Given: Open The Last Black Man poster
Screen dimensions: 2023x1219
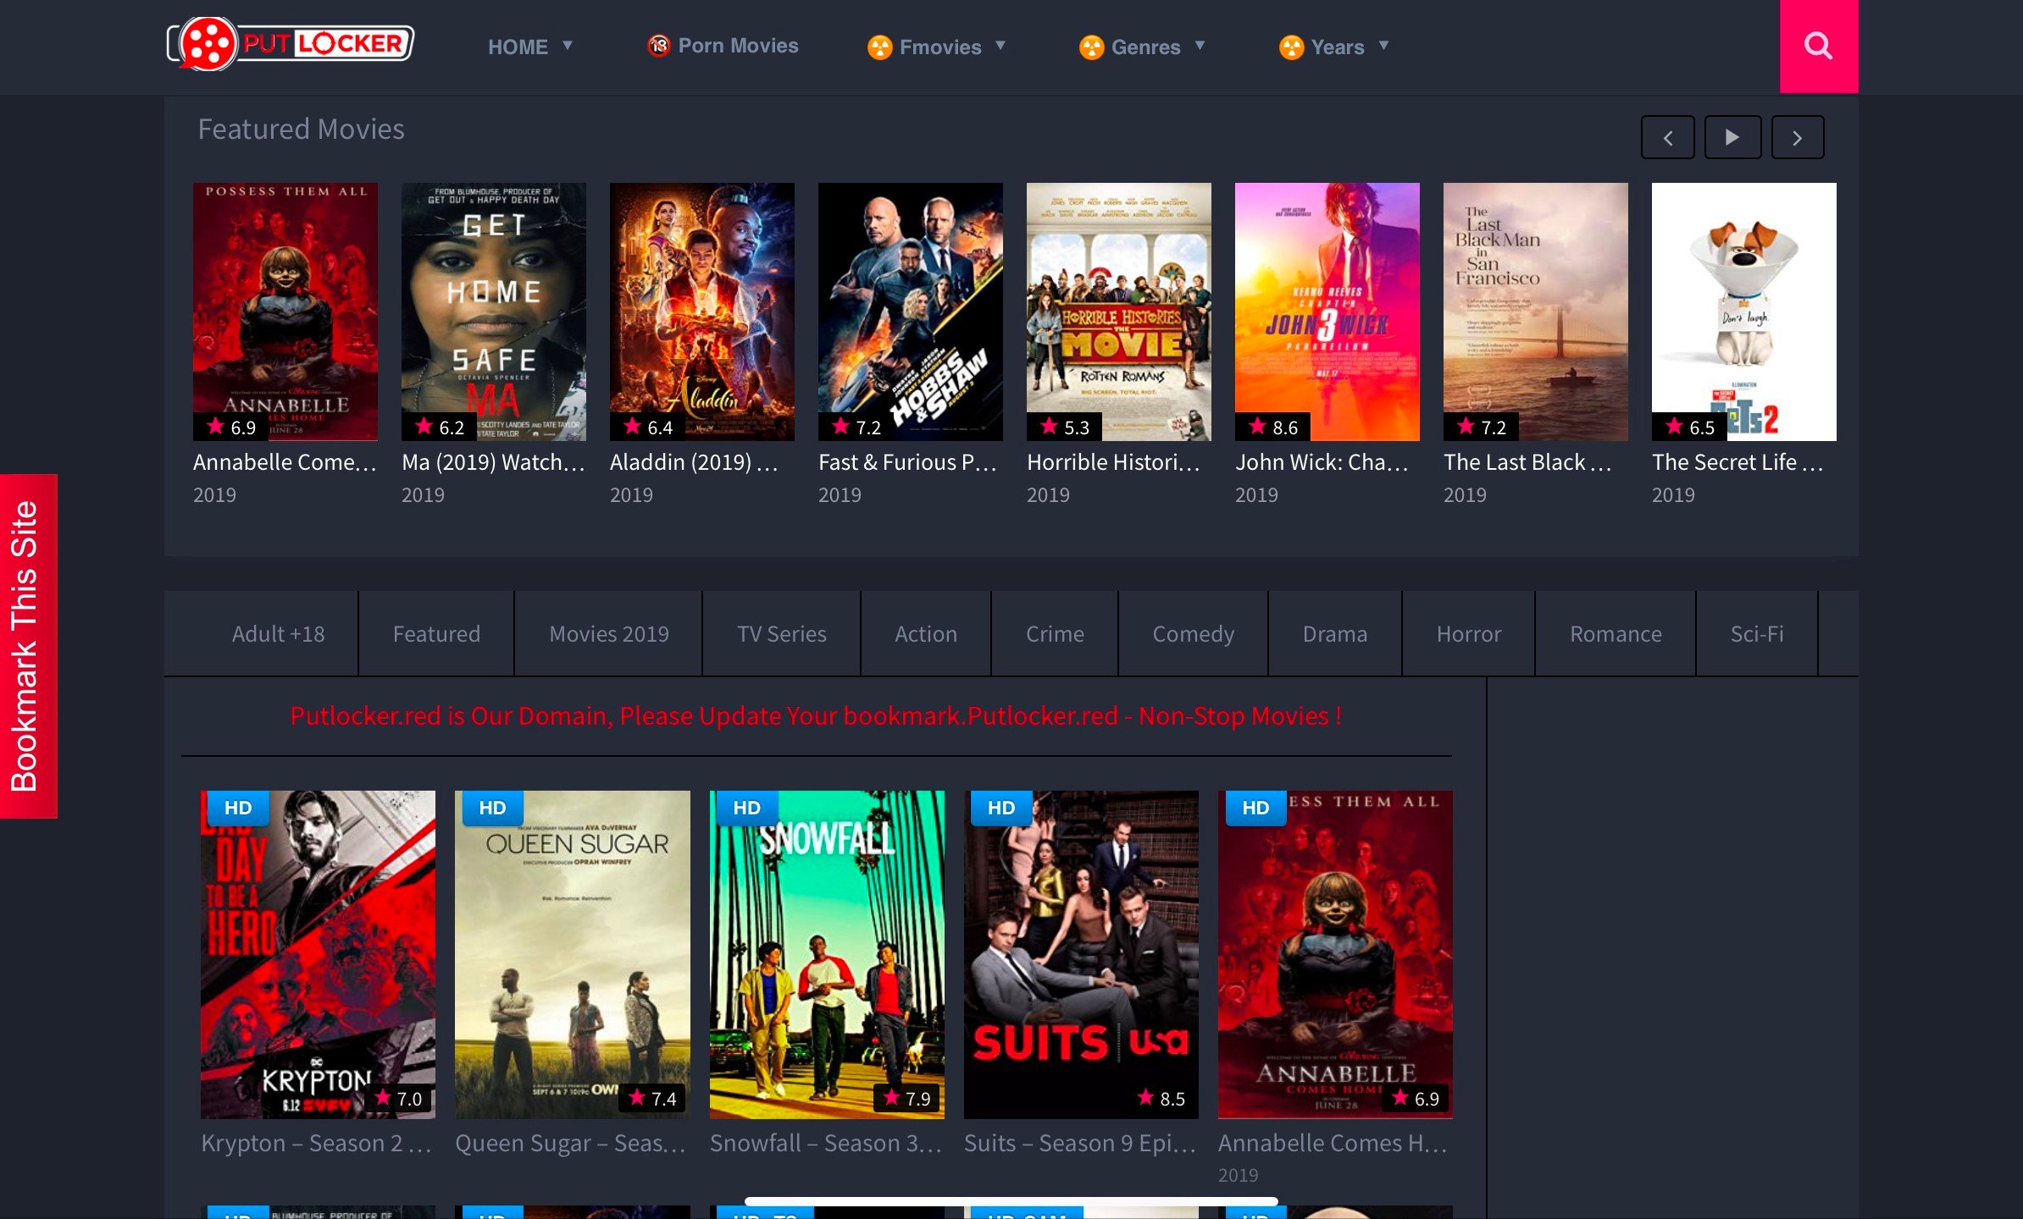Looking at the screenshot, I should coord(1536,312).
